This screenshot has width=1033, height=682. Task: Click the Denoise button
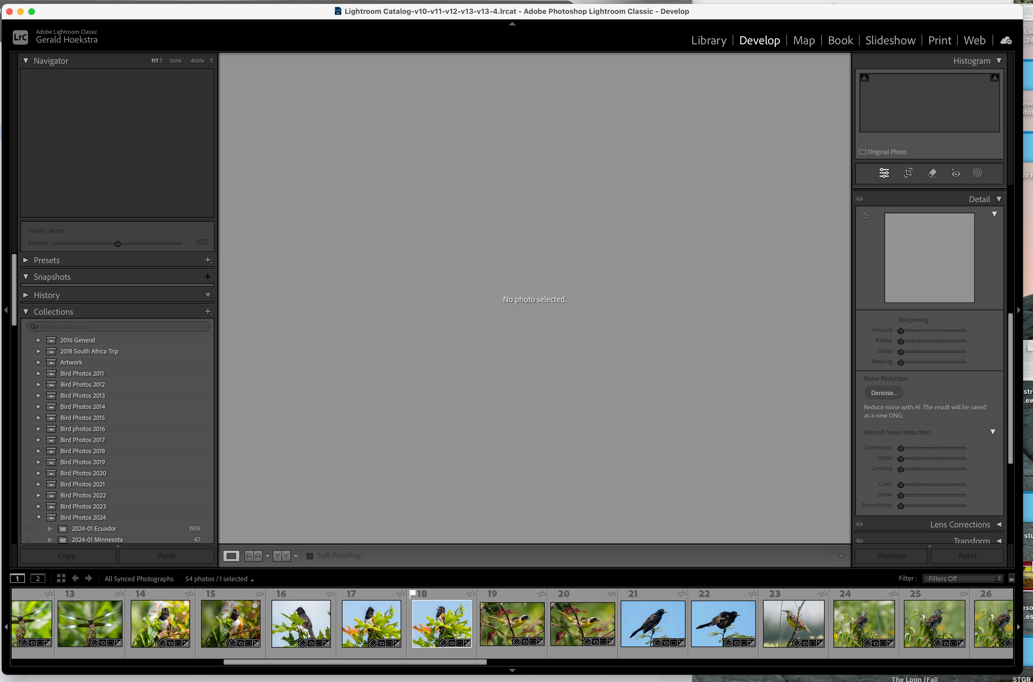click(x=883, y=393)
